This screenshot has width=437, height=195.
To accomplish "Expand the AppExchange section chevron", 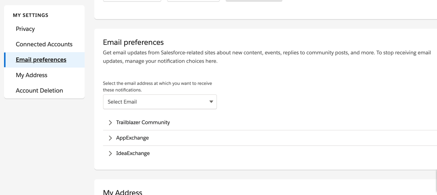I will tap(110, 138).
